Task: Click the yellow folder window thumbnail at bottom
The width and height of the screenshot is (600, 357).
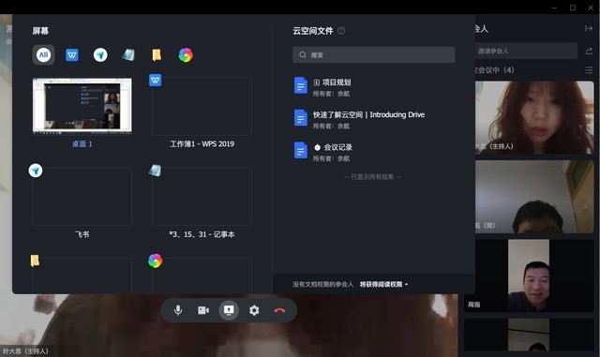Action: pos(82,275)
